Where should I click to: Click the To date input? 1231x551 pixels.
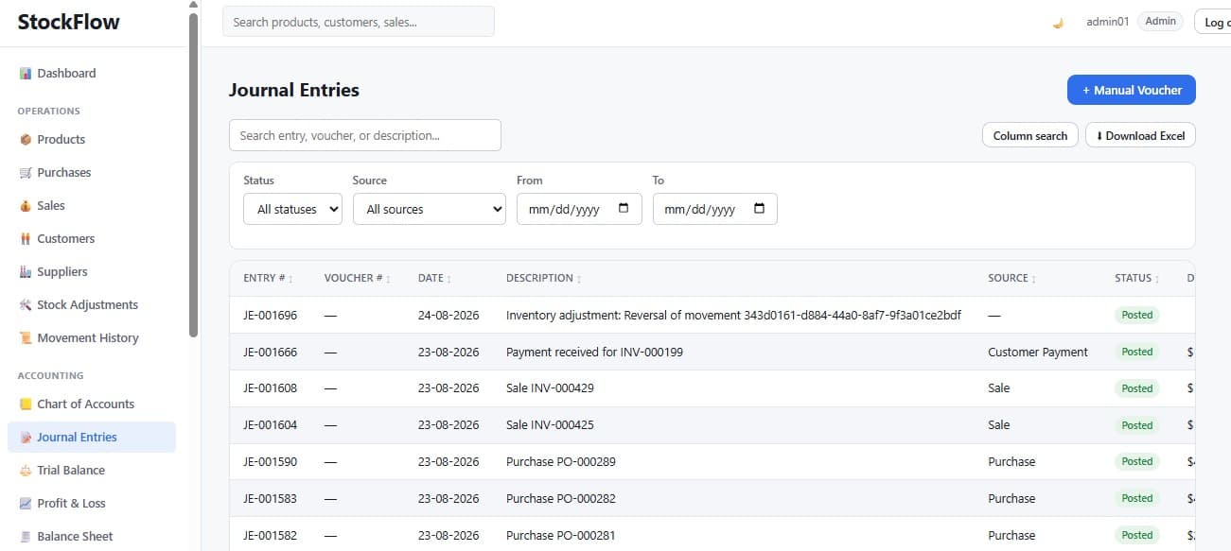pos(715,209)
